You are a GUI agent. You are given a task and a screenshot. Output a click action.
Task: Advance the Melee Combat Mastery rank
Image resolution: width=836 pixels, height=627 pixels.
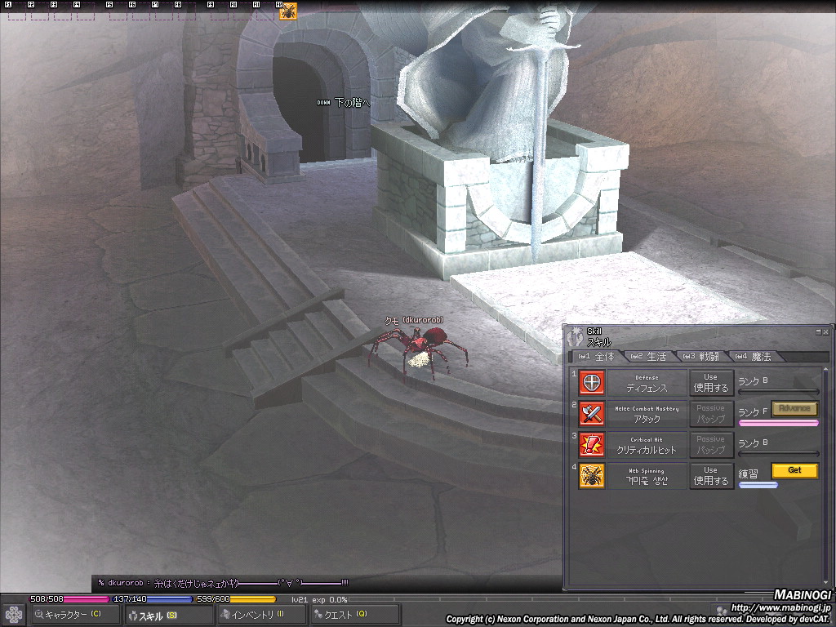794,408
